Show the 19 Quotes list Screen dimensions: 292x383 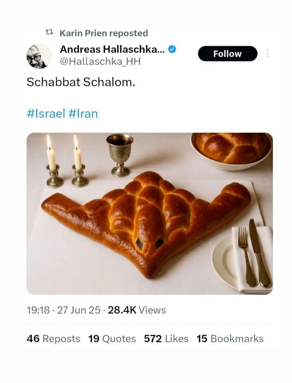112,339
